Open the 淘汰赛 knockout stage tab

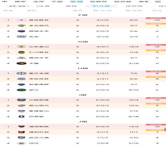coord(43,6)
